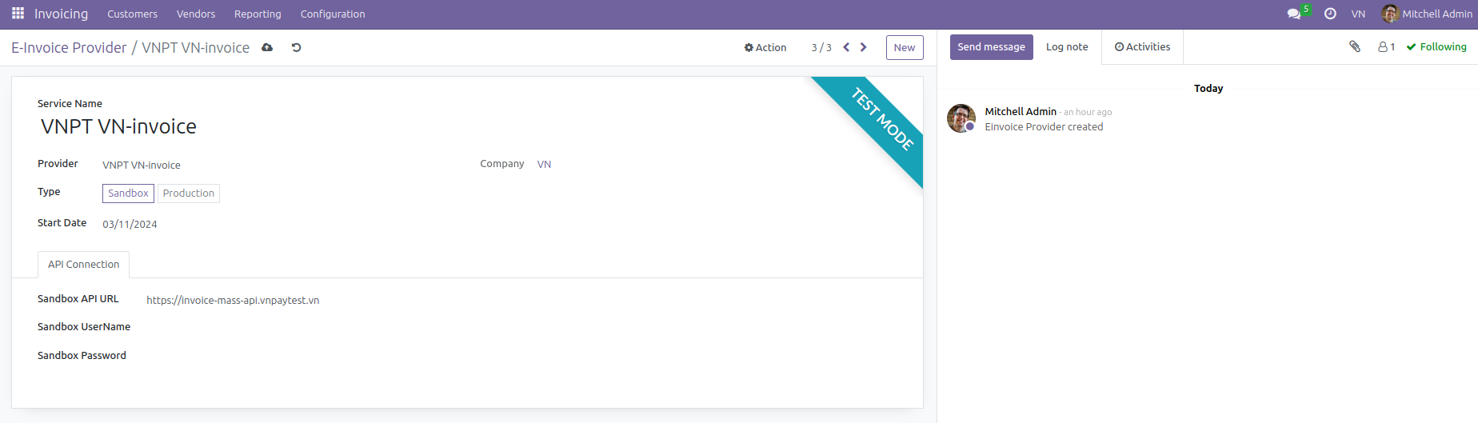Click the 3 / 3 pager counter
The image size is (1478, 423).
[x=821, y=47]
